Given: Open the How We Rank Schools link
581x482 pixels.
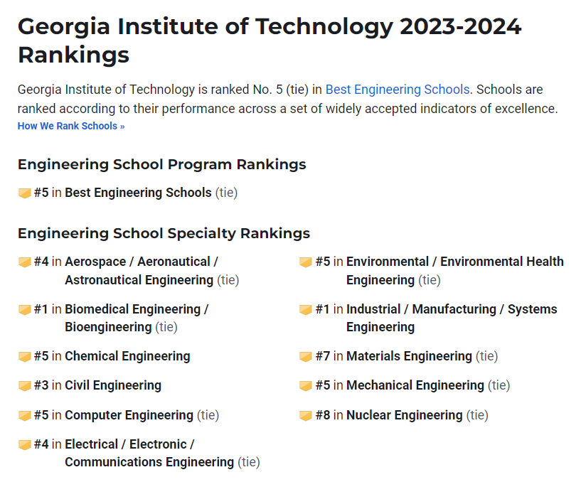Looking at the screenshot, I should [x=71, y=127].
